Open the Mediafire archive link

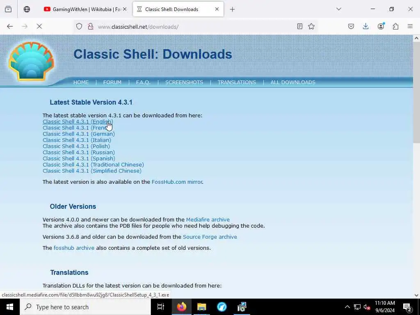(x=208, y=220)
